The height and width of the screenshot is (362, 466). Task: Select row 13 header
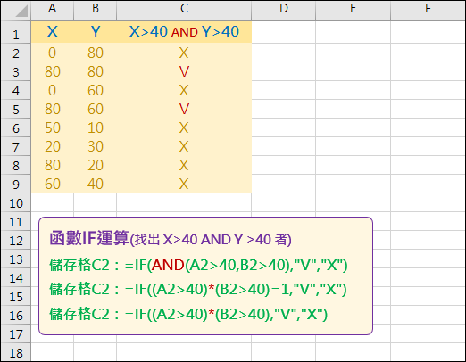coord(16,259)
